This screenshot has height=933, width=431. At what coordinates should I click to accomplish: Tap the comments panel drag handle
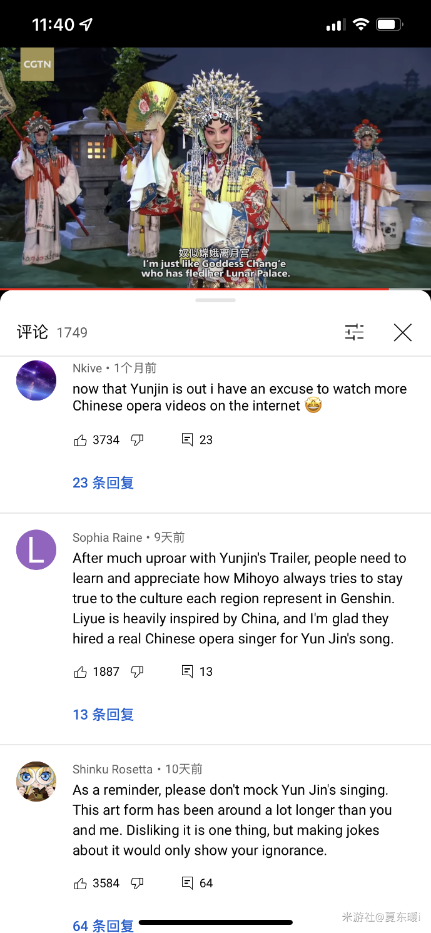pos(215,300)
